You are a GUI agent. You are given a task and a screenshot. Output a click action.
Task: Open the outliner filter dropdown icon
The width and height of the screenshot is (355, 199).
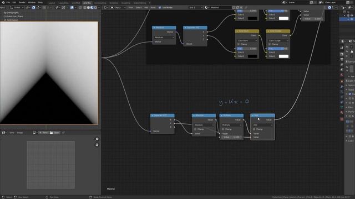pyautogui.click(x=351, y=7)
